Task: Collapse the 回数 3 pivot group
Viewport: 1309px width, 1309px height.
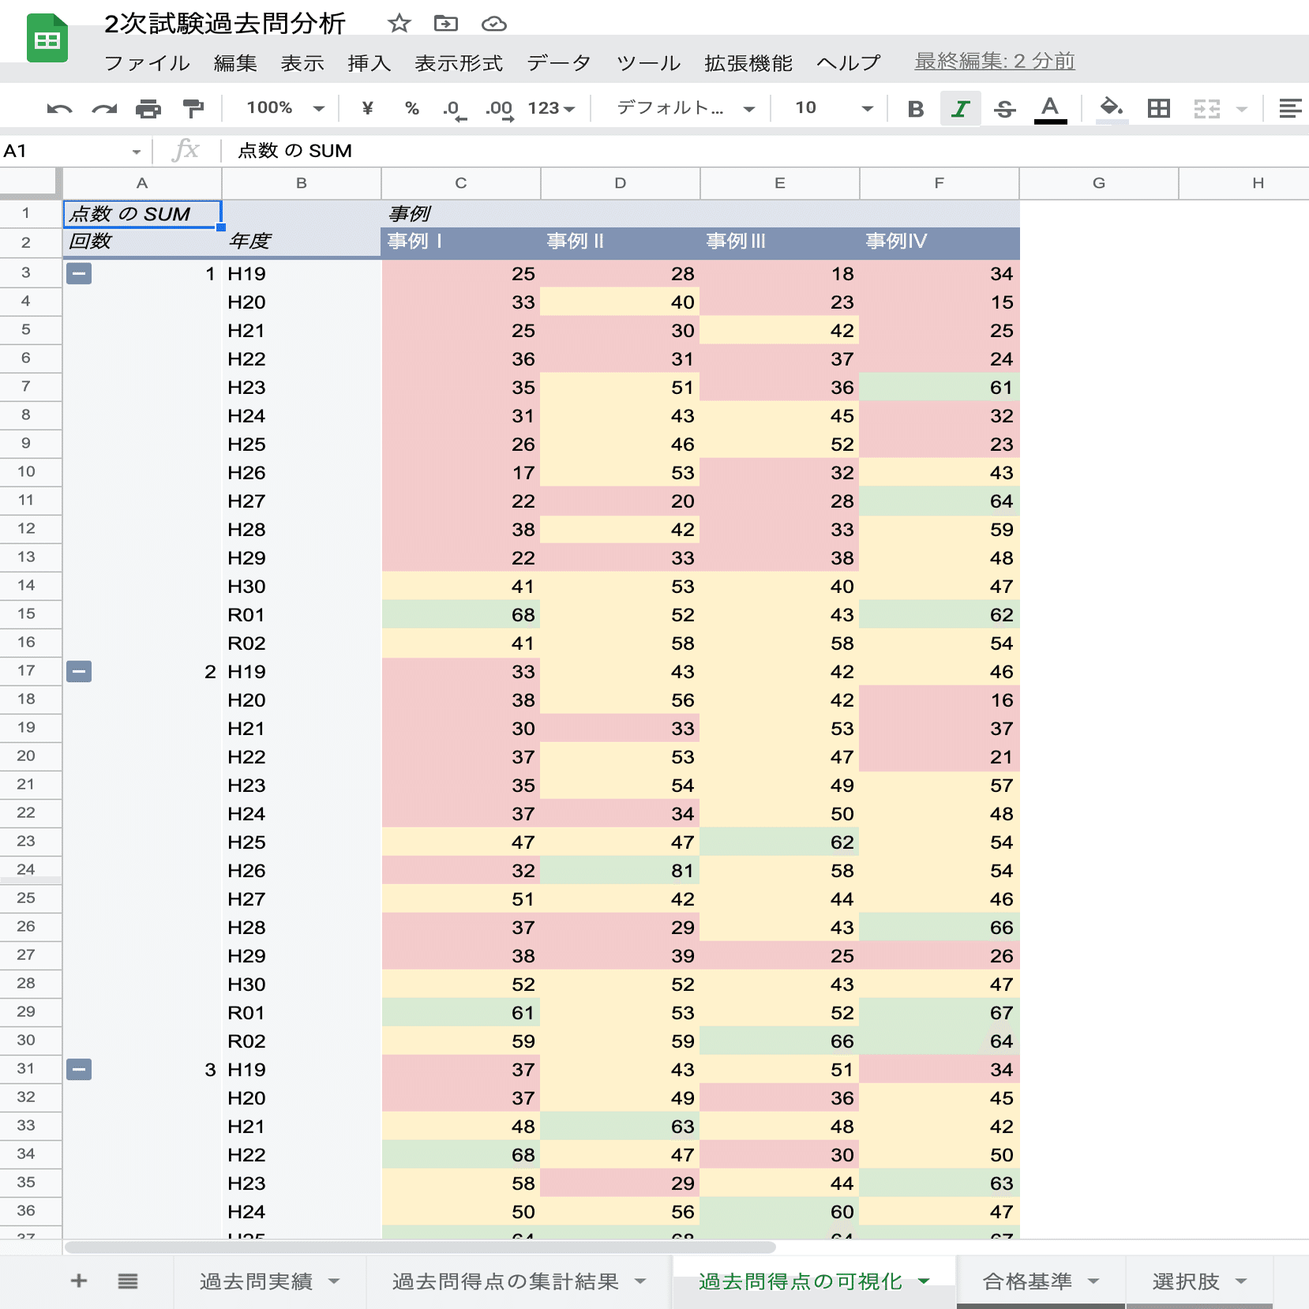Action: click(79, 1070)
